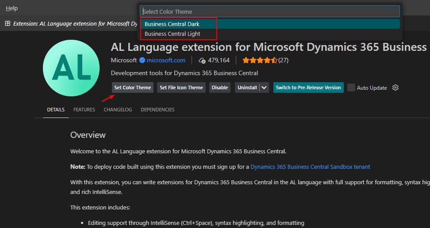Switch to Pre-Release Version
This screenshot has height=228, width=430.
308,87
